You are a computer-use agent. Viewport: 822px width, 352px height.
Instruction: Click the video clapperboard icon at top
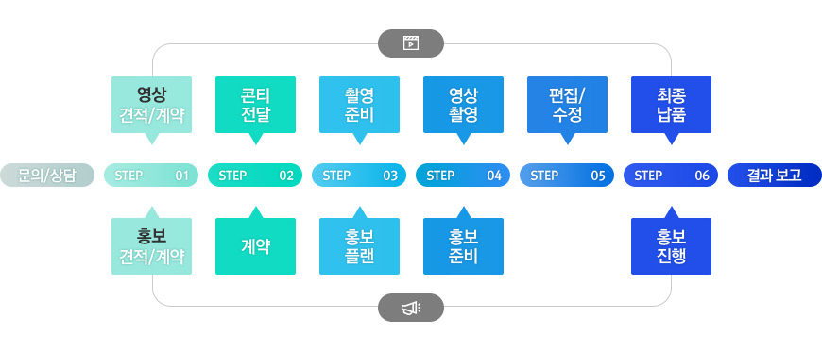pos(411,43)
